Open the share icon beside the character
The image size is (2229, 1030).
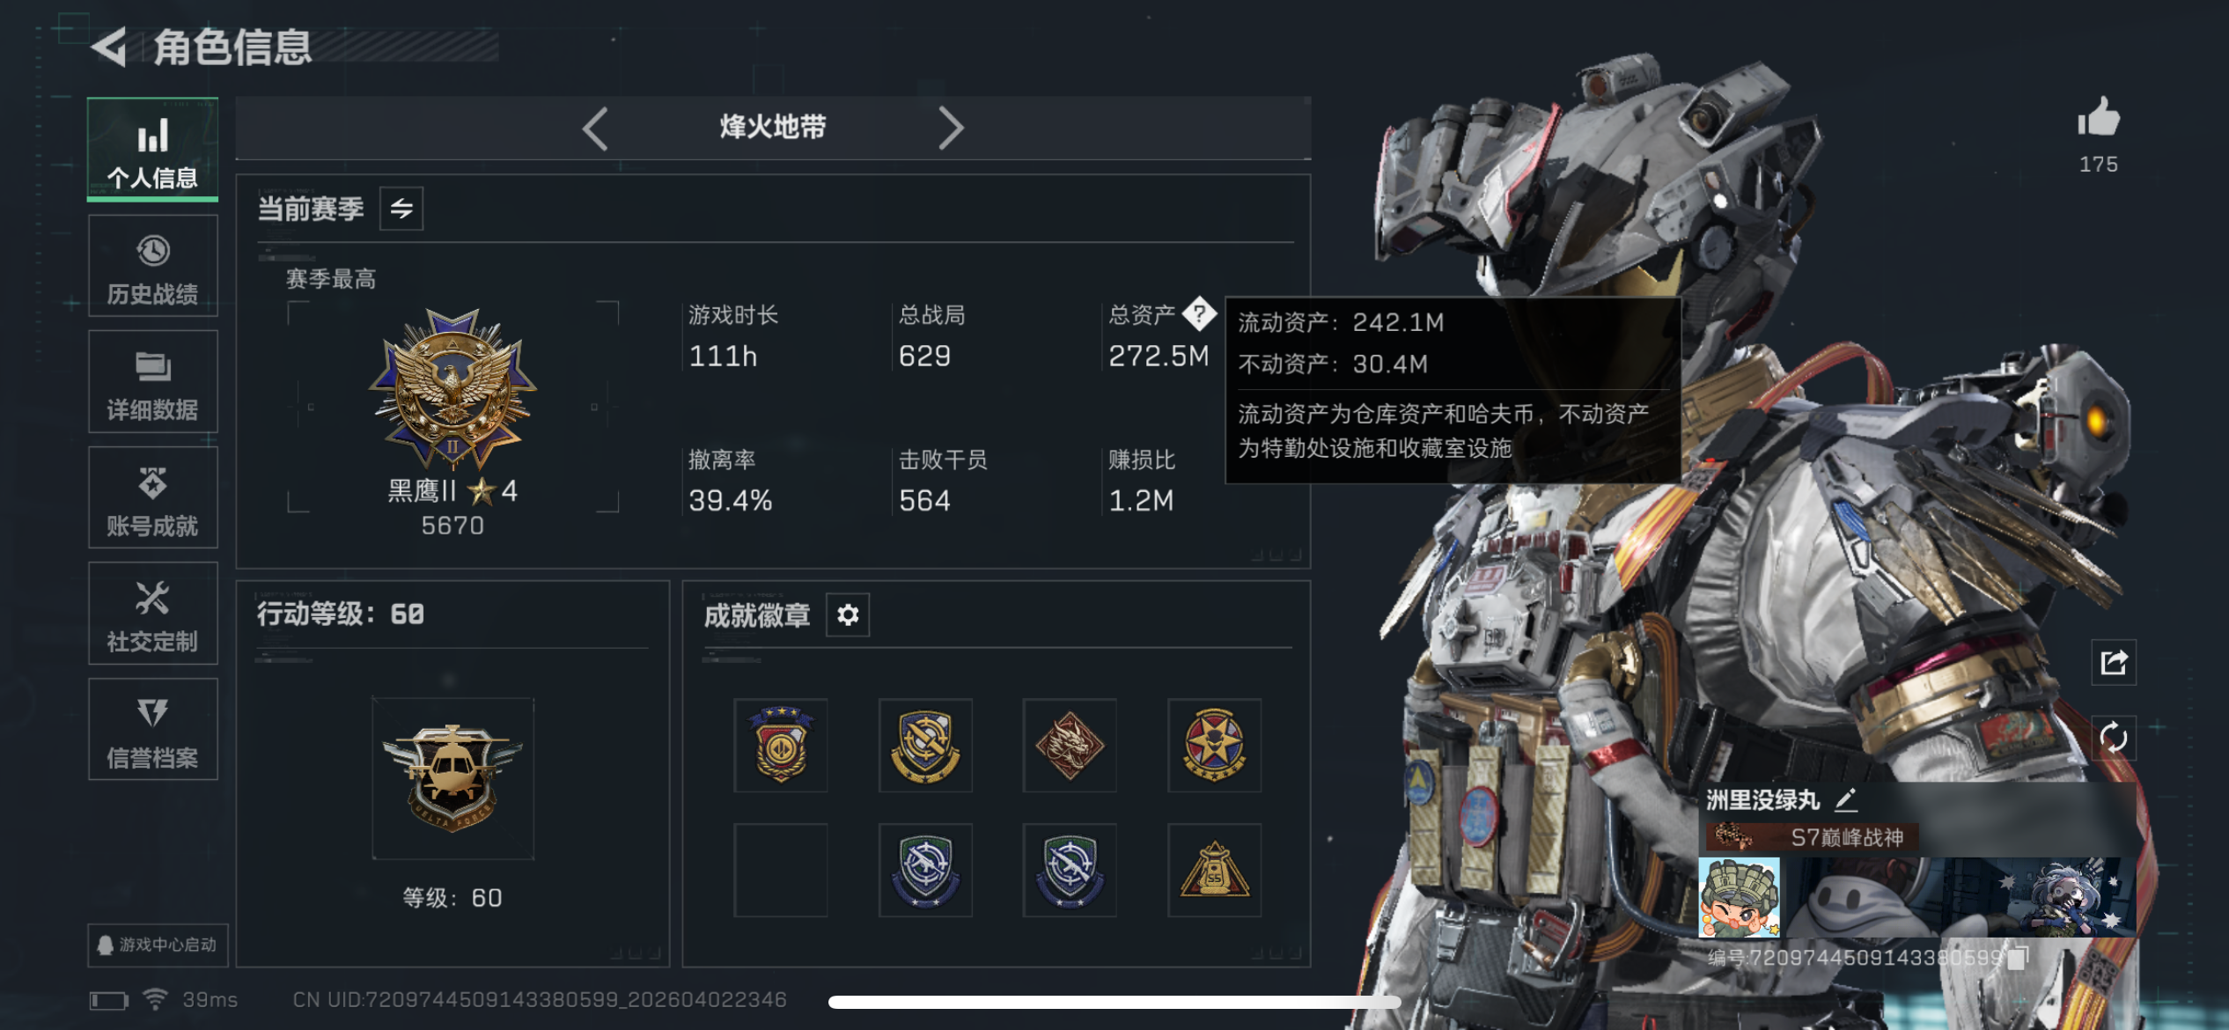click(x=2114, y=662)
